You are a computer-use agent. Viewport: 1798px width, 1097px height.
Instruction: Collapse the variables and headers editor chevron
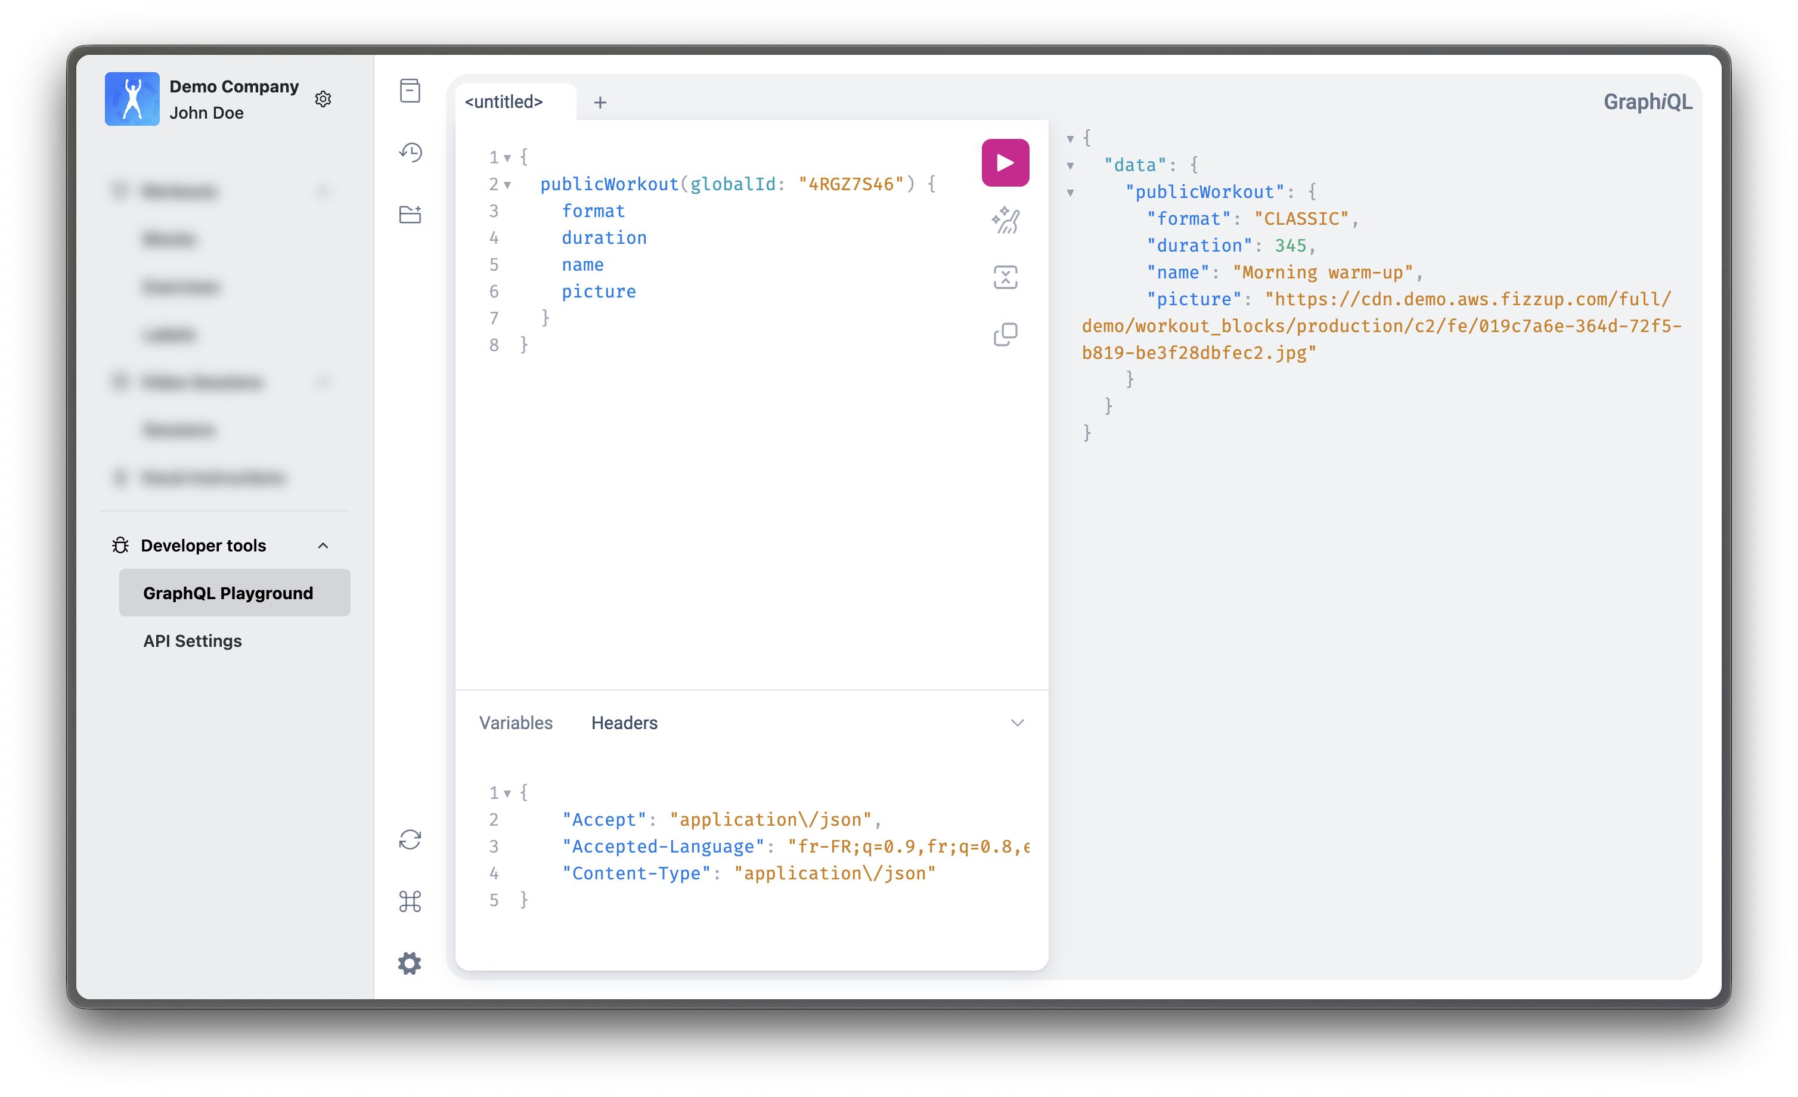[1017, 723]
